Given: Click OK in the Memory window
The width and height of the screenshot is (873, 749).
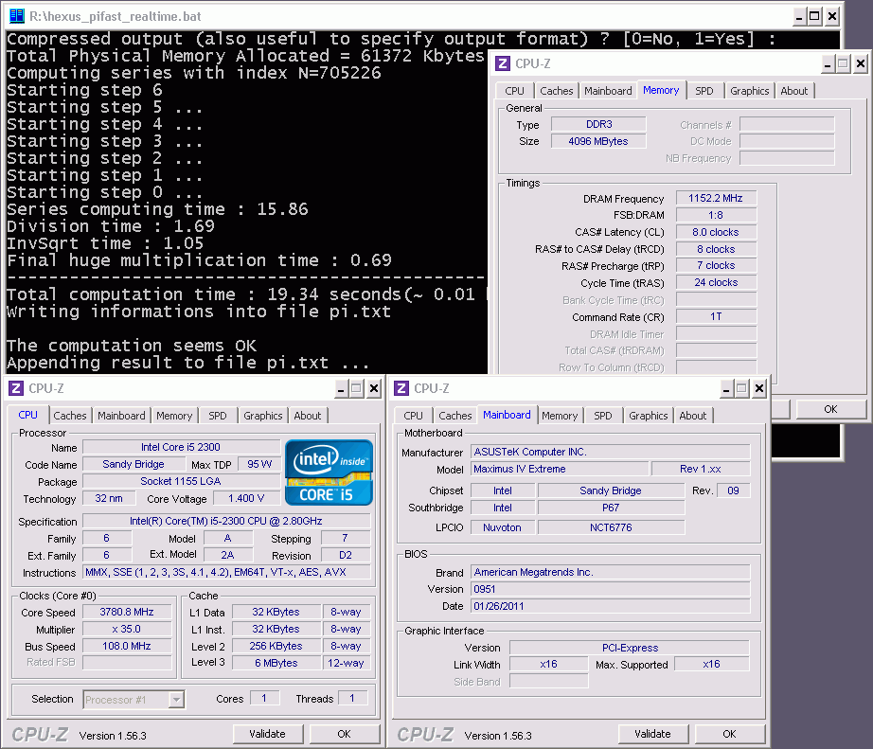Looking at the screenshot, I should (x=830, y=409).
